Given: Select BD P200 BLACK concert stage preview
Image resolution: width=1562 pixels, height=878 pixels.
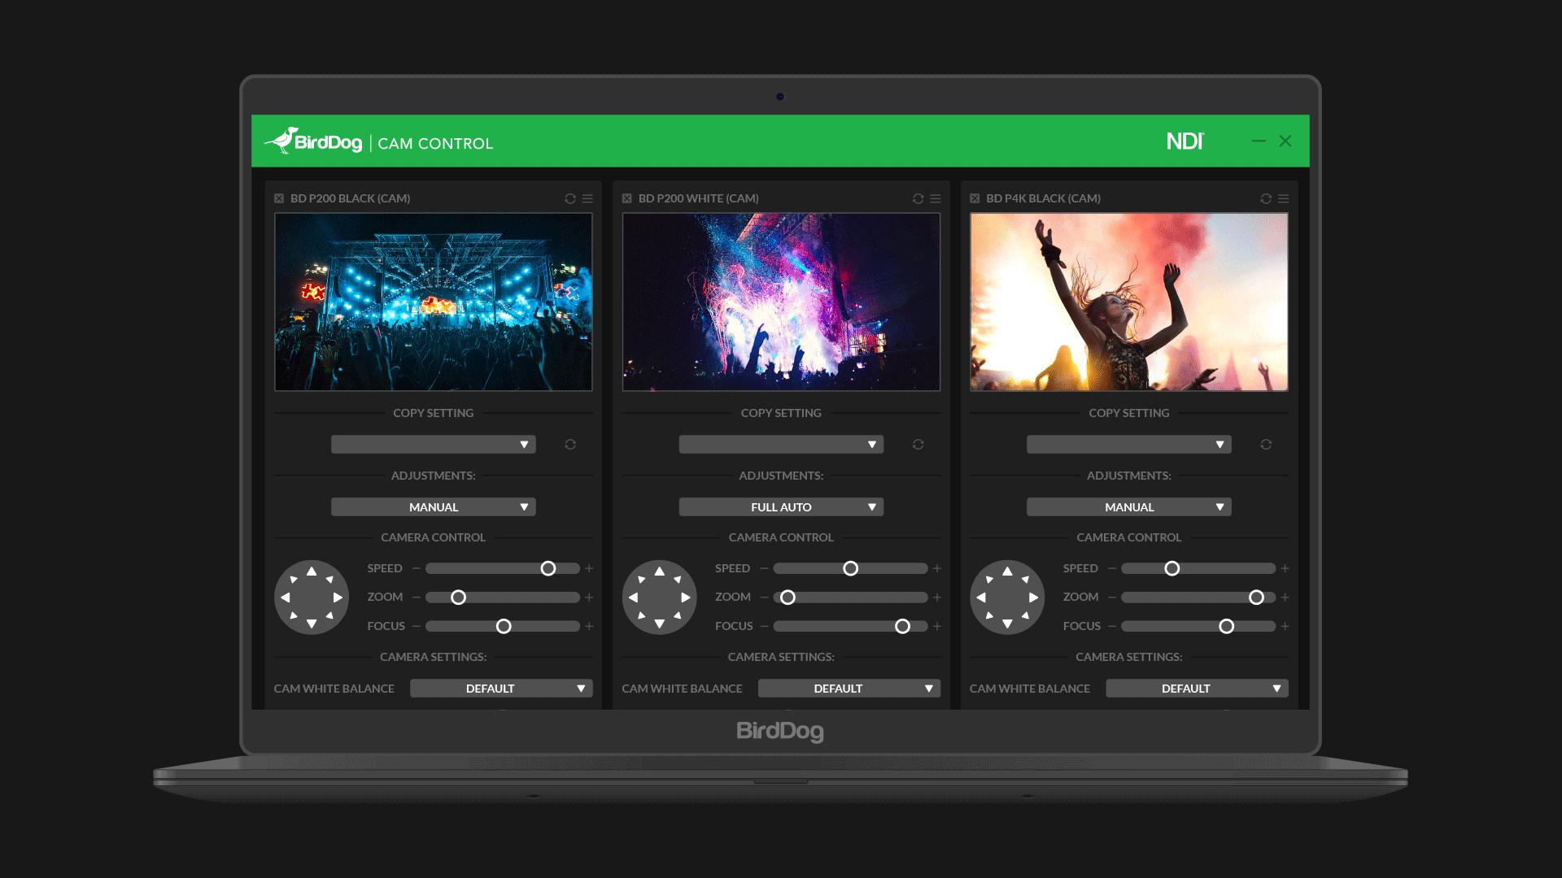Looking at the screenshot, I should pyautogui.click(x=433, y=302).
